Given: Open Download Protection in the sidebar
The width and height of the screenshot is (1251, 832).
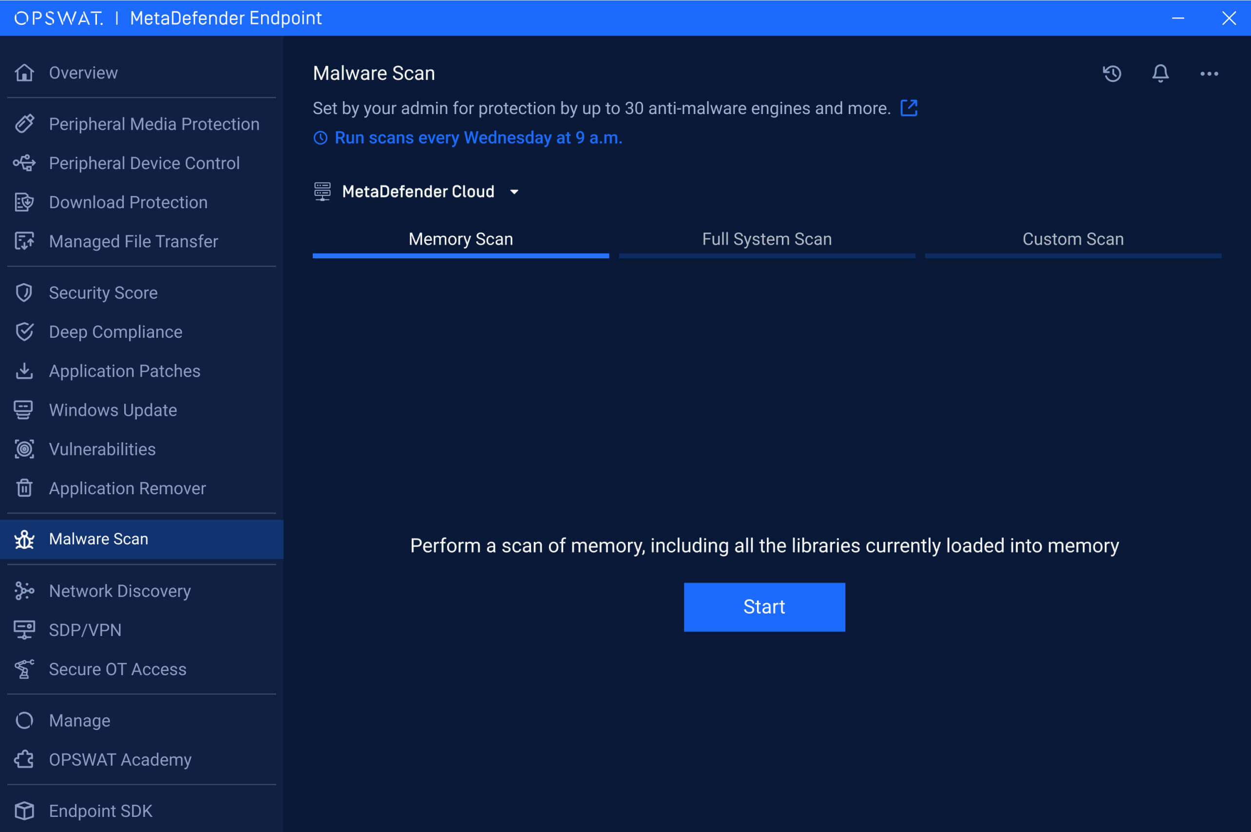Looking at the screenshot, I should click(x=128, y=202).
